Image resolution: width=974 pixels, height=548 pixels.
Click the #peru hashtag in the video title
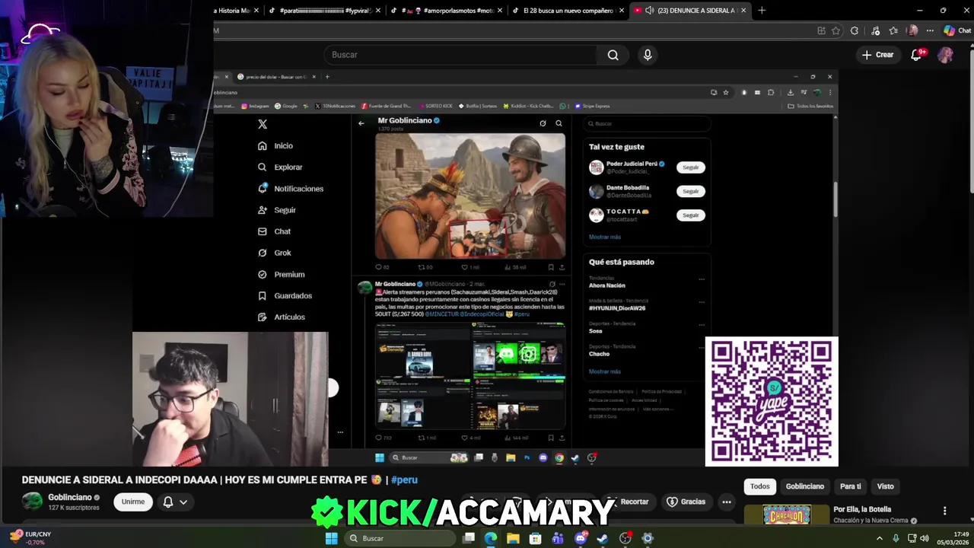pos(404,479)
